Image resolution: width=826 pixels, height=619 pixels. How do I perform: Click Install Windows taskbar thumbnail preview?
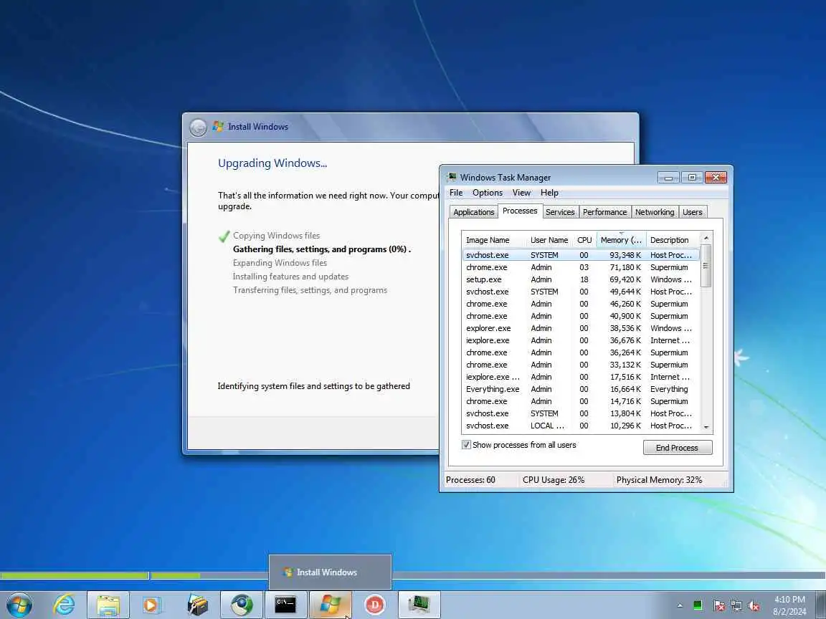[331, 572]
